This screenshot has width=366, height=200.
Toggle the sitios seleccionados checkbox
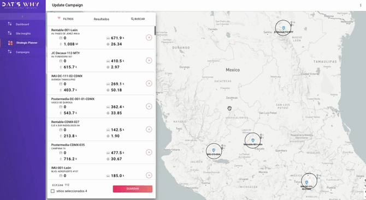click(x=53, y=191)
